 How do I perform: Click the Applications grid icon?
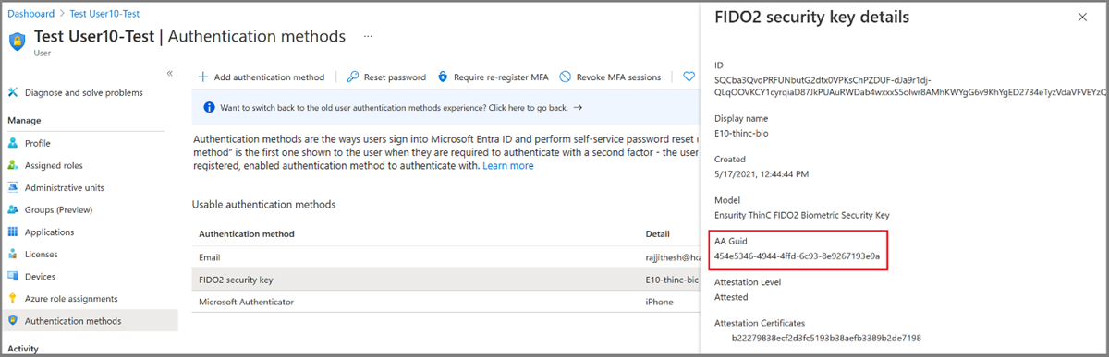13,232
